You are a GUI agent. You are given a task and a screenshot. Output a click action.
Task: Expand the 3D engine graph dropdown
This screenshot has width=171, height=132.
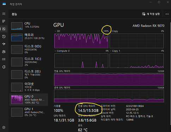pos(55,31)
